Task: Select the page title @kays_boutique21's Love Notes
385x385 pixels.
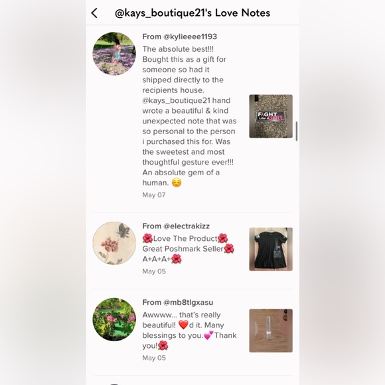Action: coord(193,13)
